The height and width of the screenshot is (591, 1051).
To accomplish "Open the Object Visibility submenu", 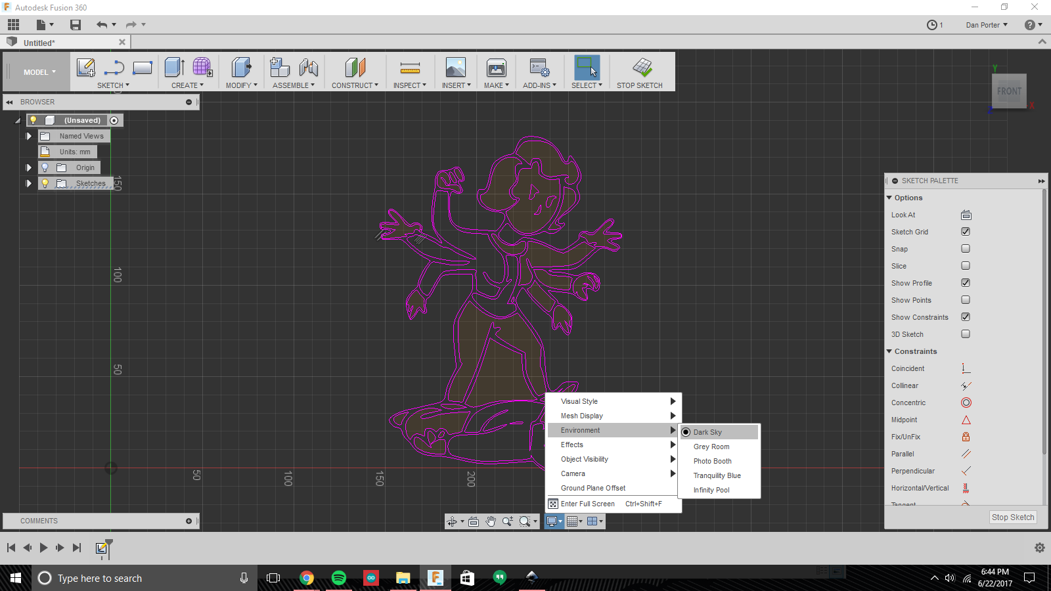I will coord(614,459).
